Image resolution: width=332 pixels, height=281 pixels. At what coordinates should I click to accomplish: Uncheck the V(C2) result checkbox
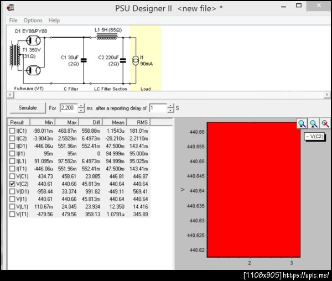(x=12, y=184)
